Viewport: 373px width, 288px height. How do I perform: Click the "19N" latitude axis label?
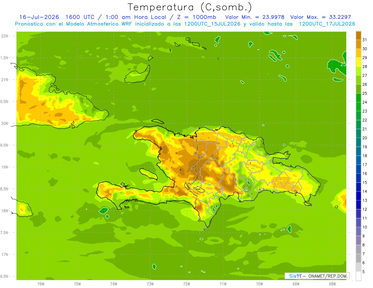(x=5, y=167)
